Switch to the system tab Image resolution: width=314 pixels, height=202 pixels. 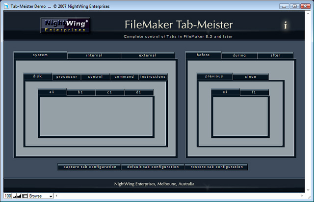tap(40, 55)
